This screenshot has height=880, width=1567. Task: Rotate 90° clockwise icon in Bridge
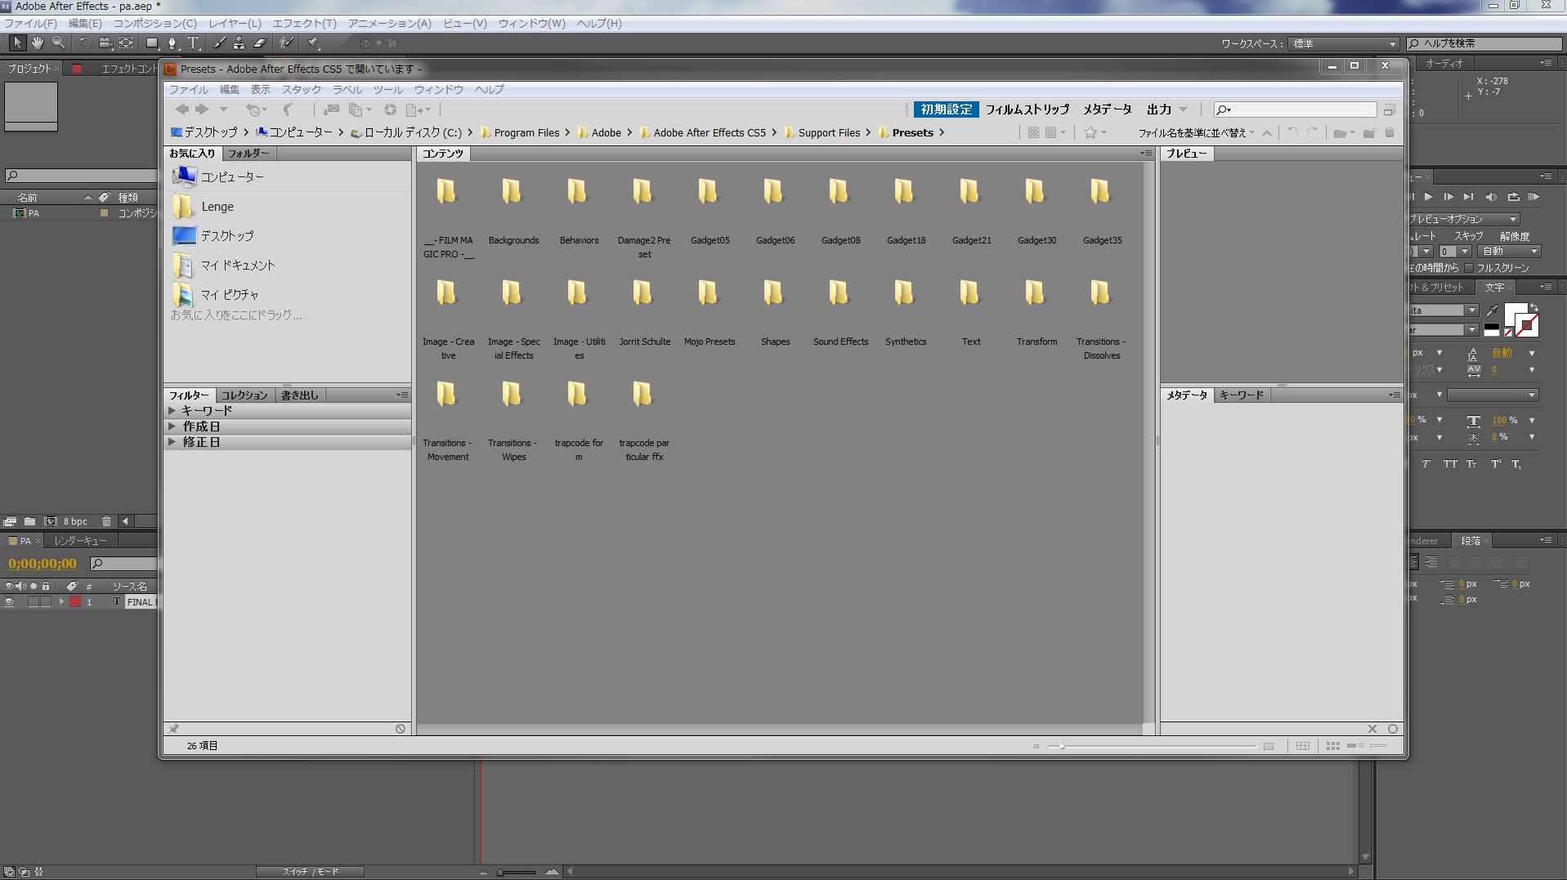[1312, 132]
